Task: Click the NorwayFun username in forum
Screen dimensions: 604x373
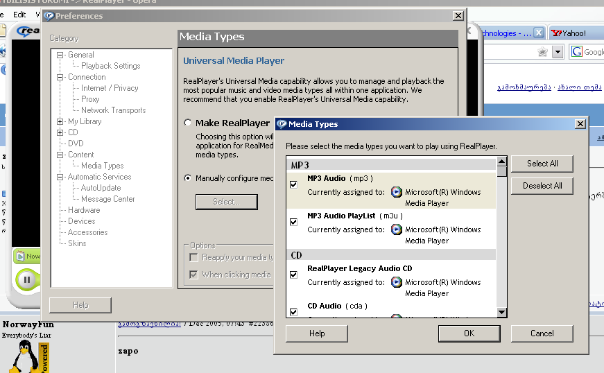Action: (28, 324)
